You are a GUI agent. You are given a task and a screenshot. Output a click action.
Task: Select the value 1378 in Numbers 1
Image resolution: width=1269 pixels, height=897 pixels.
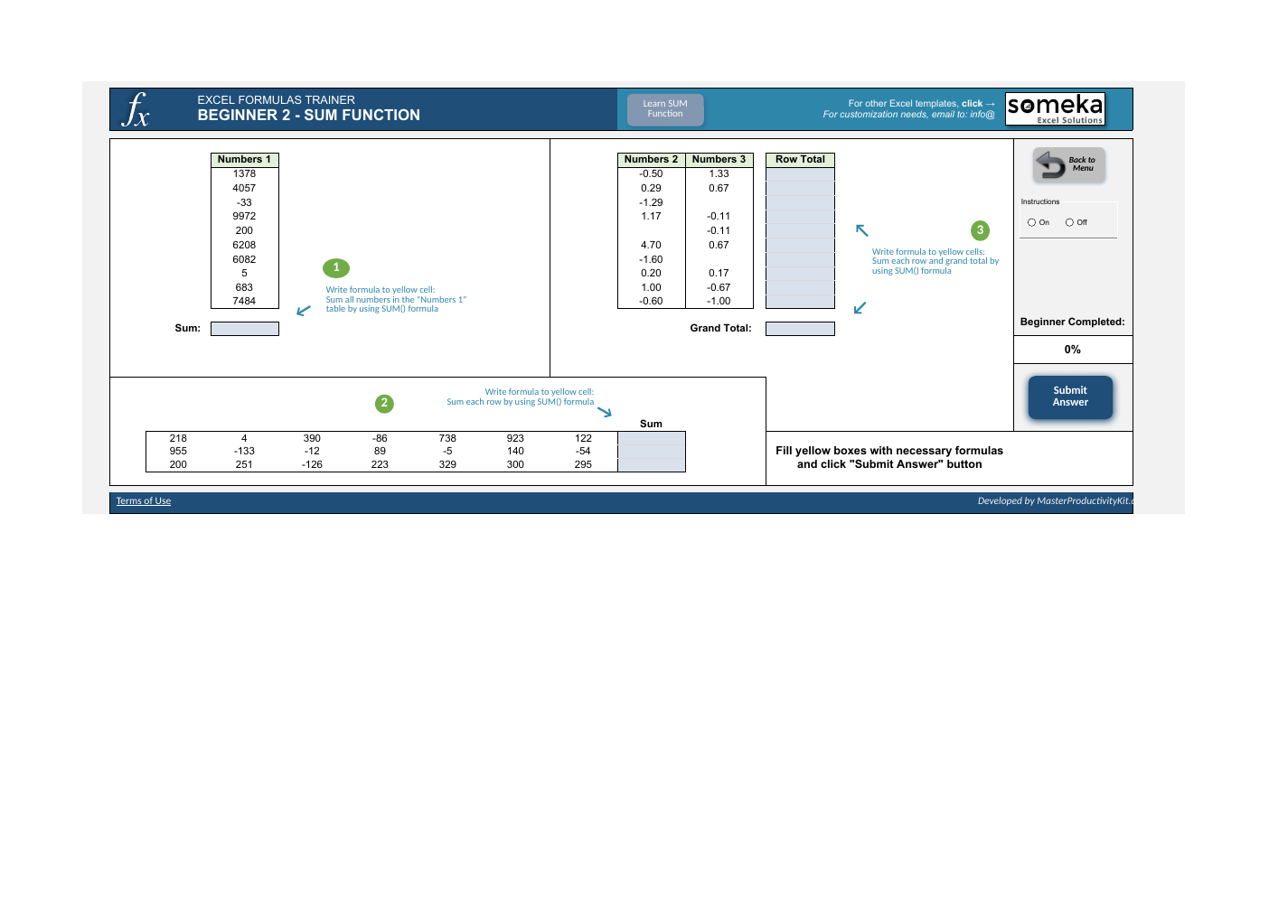(245, 174)
